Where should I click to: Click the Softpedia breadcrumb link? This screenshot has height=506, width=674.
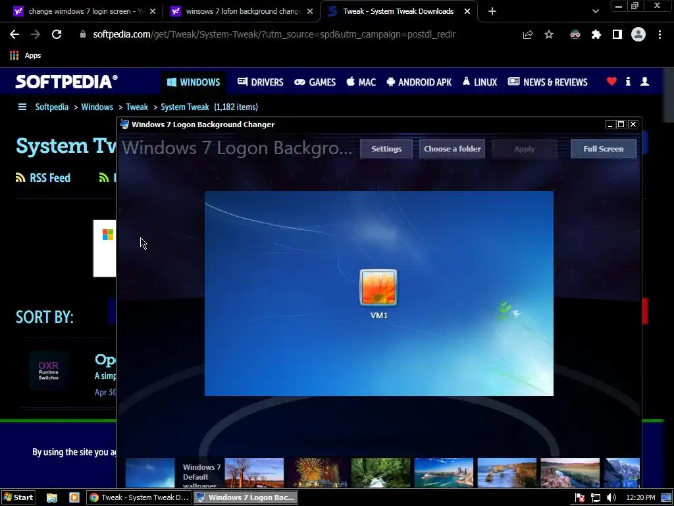coord(51,107)
